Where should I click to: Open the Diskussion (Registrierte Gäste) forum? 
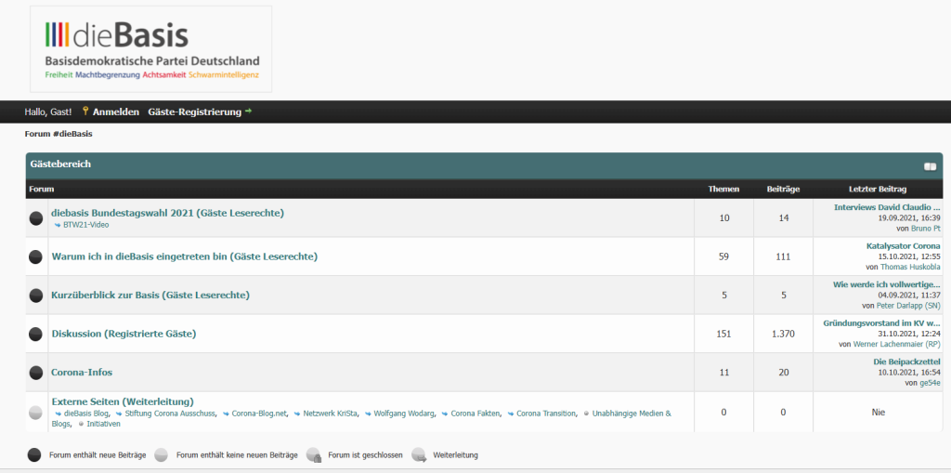pos(124,334)
